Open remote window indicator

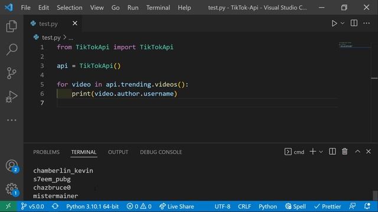[x=8, y=207]
